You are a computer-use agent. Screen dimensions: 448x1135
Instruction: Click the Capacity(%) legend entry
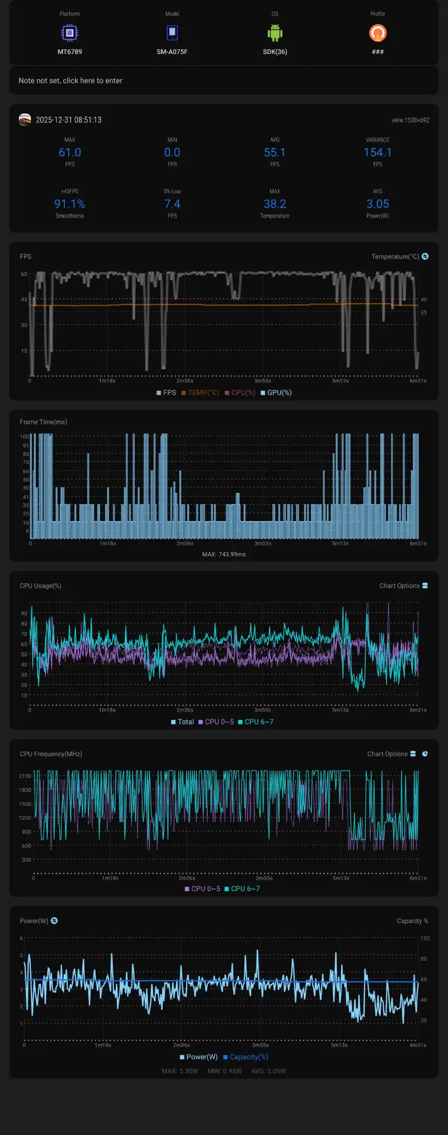pyautogui.click(x=246, y=1057)
